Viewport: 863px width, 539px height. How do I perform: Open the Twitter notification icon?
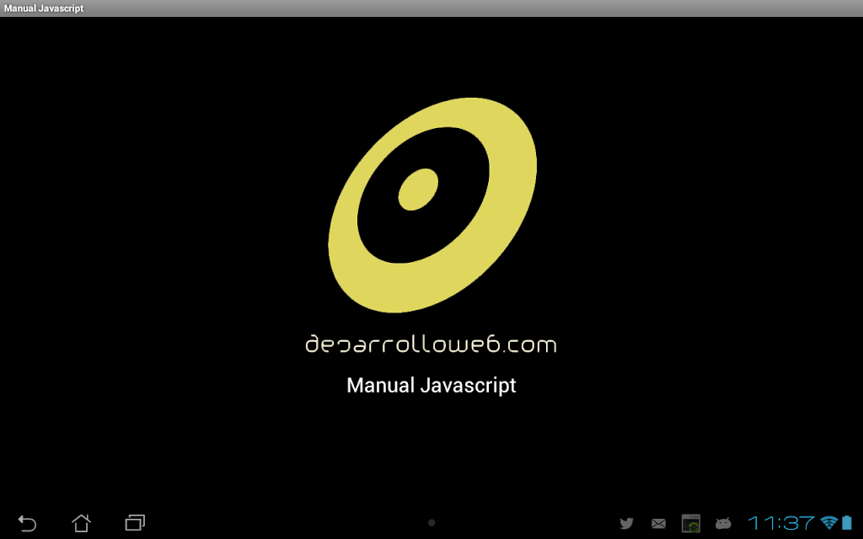click(x=626, y=523)
